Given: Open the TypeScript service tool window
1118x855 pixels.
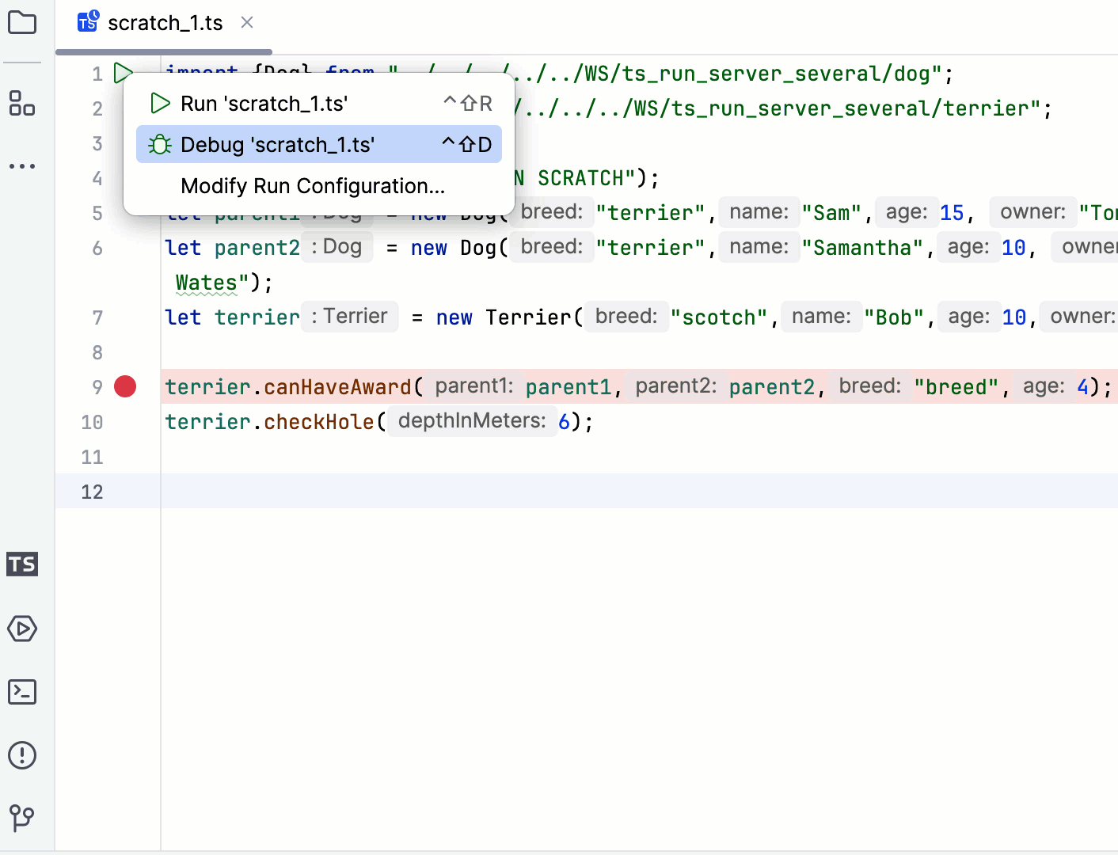Looking at the screenshot, I should [x=21, y=564].
